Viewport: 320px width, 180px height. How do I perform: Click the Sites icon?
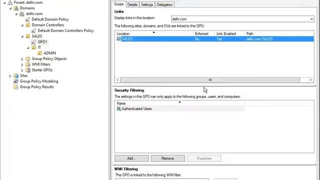pos(16,75)
